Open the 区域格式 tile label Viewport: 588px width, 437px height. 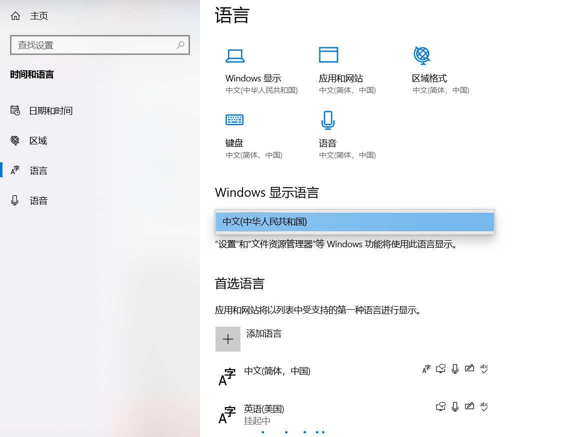[x=429, y=78]
